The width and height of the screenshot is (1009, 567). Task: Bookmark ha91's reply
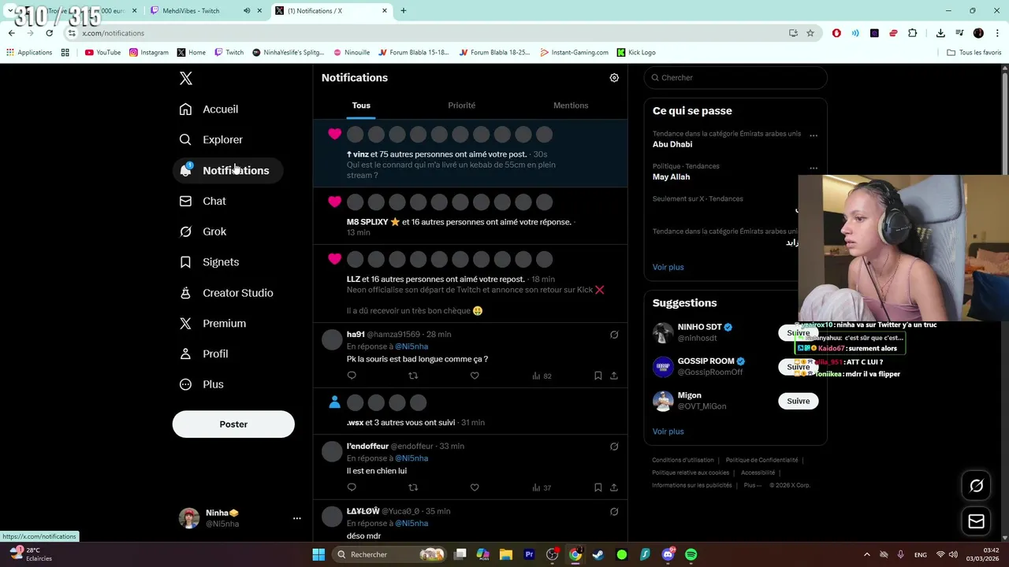[598, 376]
